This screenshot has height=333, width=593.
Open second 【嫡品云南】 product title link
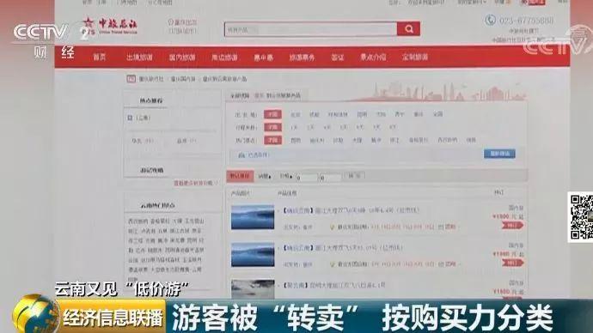(x=343, y=248)
